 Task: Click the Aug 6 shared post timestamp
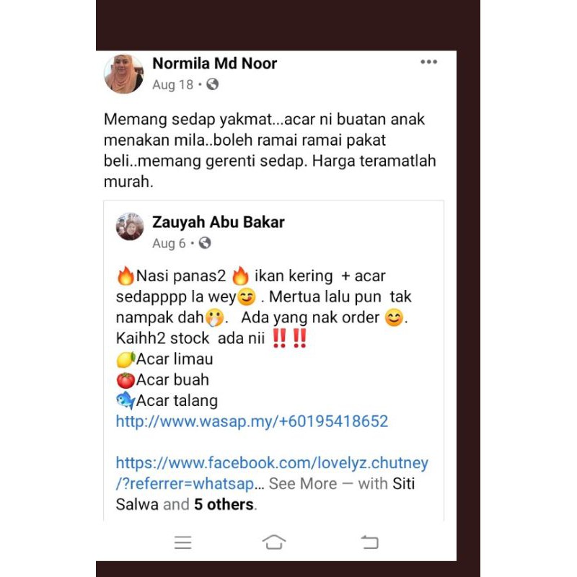click(169, 243)
